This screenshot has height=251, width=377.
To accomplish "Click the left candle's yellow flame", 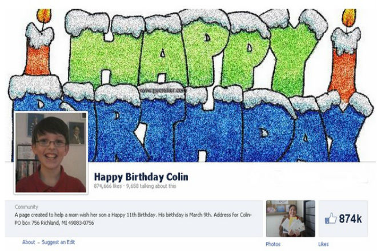I will (44, 15).
